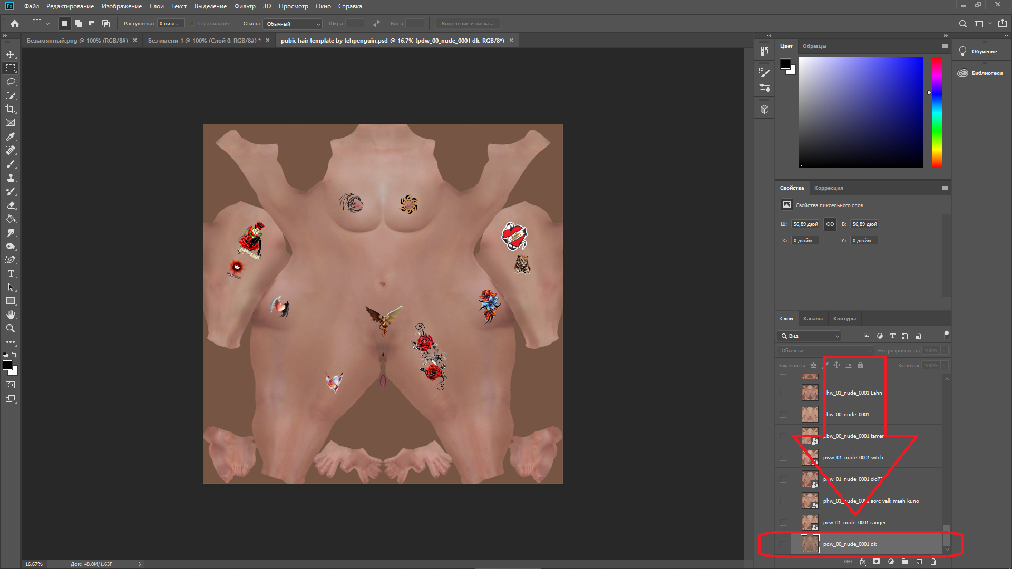Select the Hand tool

(11, 315)
